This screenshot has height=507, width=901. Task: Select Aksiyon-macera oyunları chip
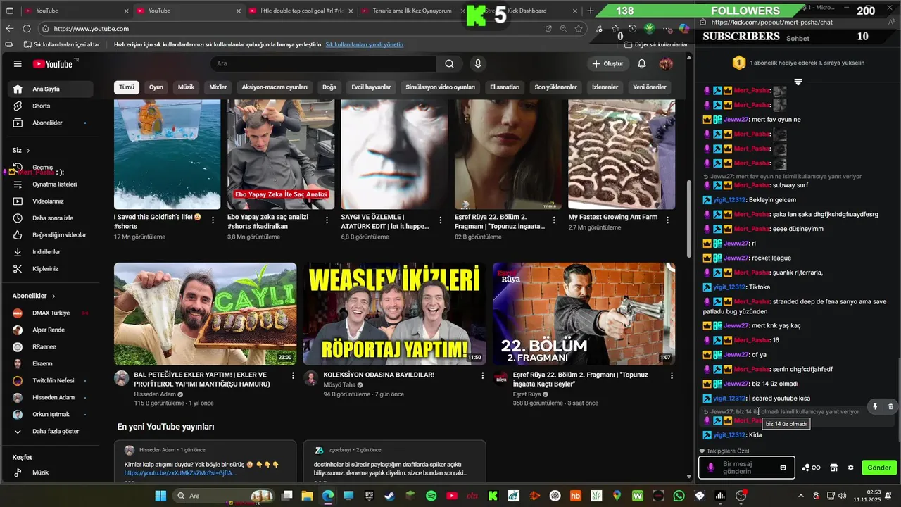tap(275, 87)
